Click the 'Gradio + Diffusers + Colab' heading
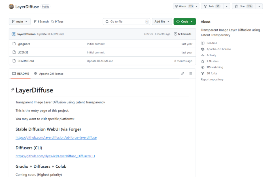 41,166
